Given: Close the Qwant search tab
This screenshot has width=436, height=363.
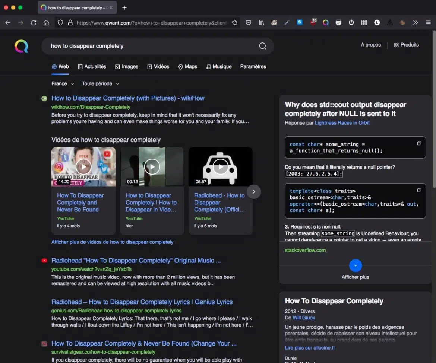Looking at the screenshot, I should tap(111, 7).
